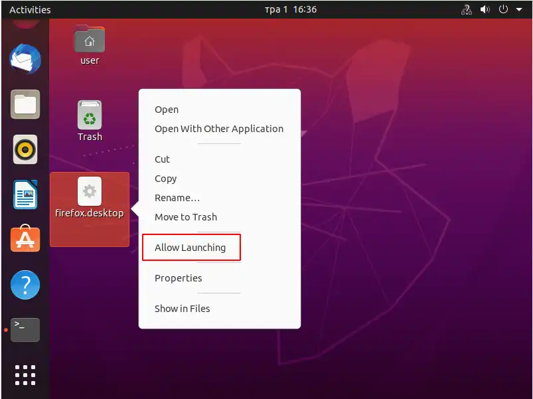Viewport: 533px width, 399px height.
Task: Click the Show Applications grid icon
Action: [x=25, y=374]
